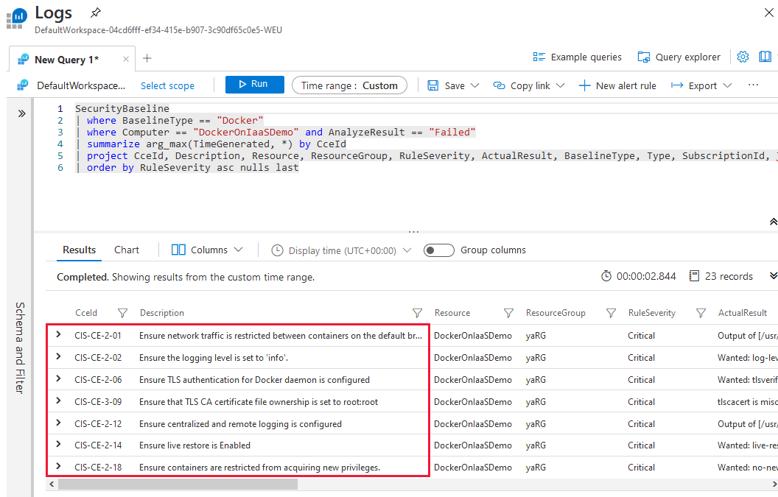Expand the Export dropdown chevron

[726, 85]
